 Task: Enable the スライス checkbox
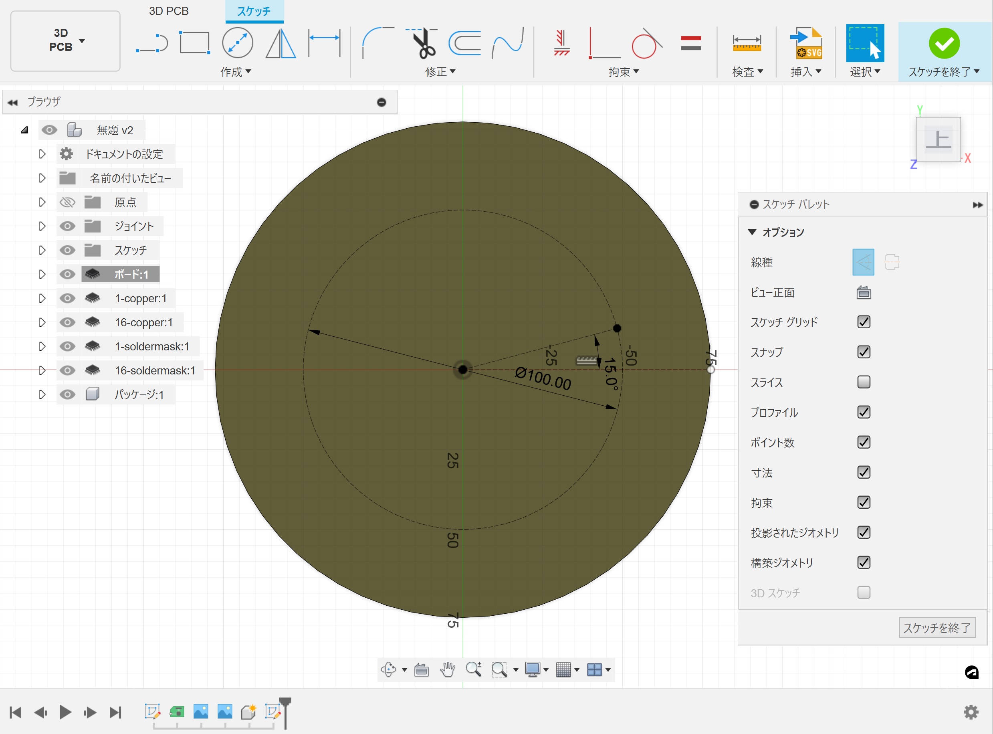863,382
